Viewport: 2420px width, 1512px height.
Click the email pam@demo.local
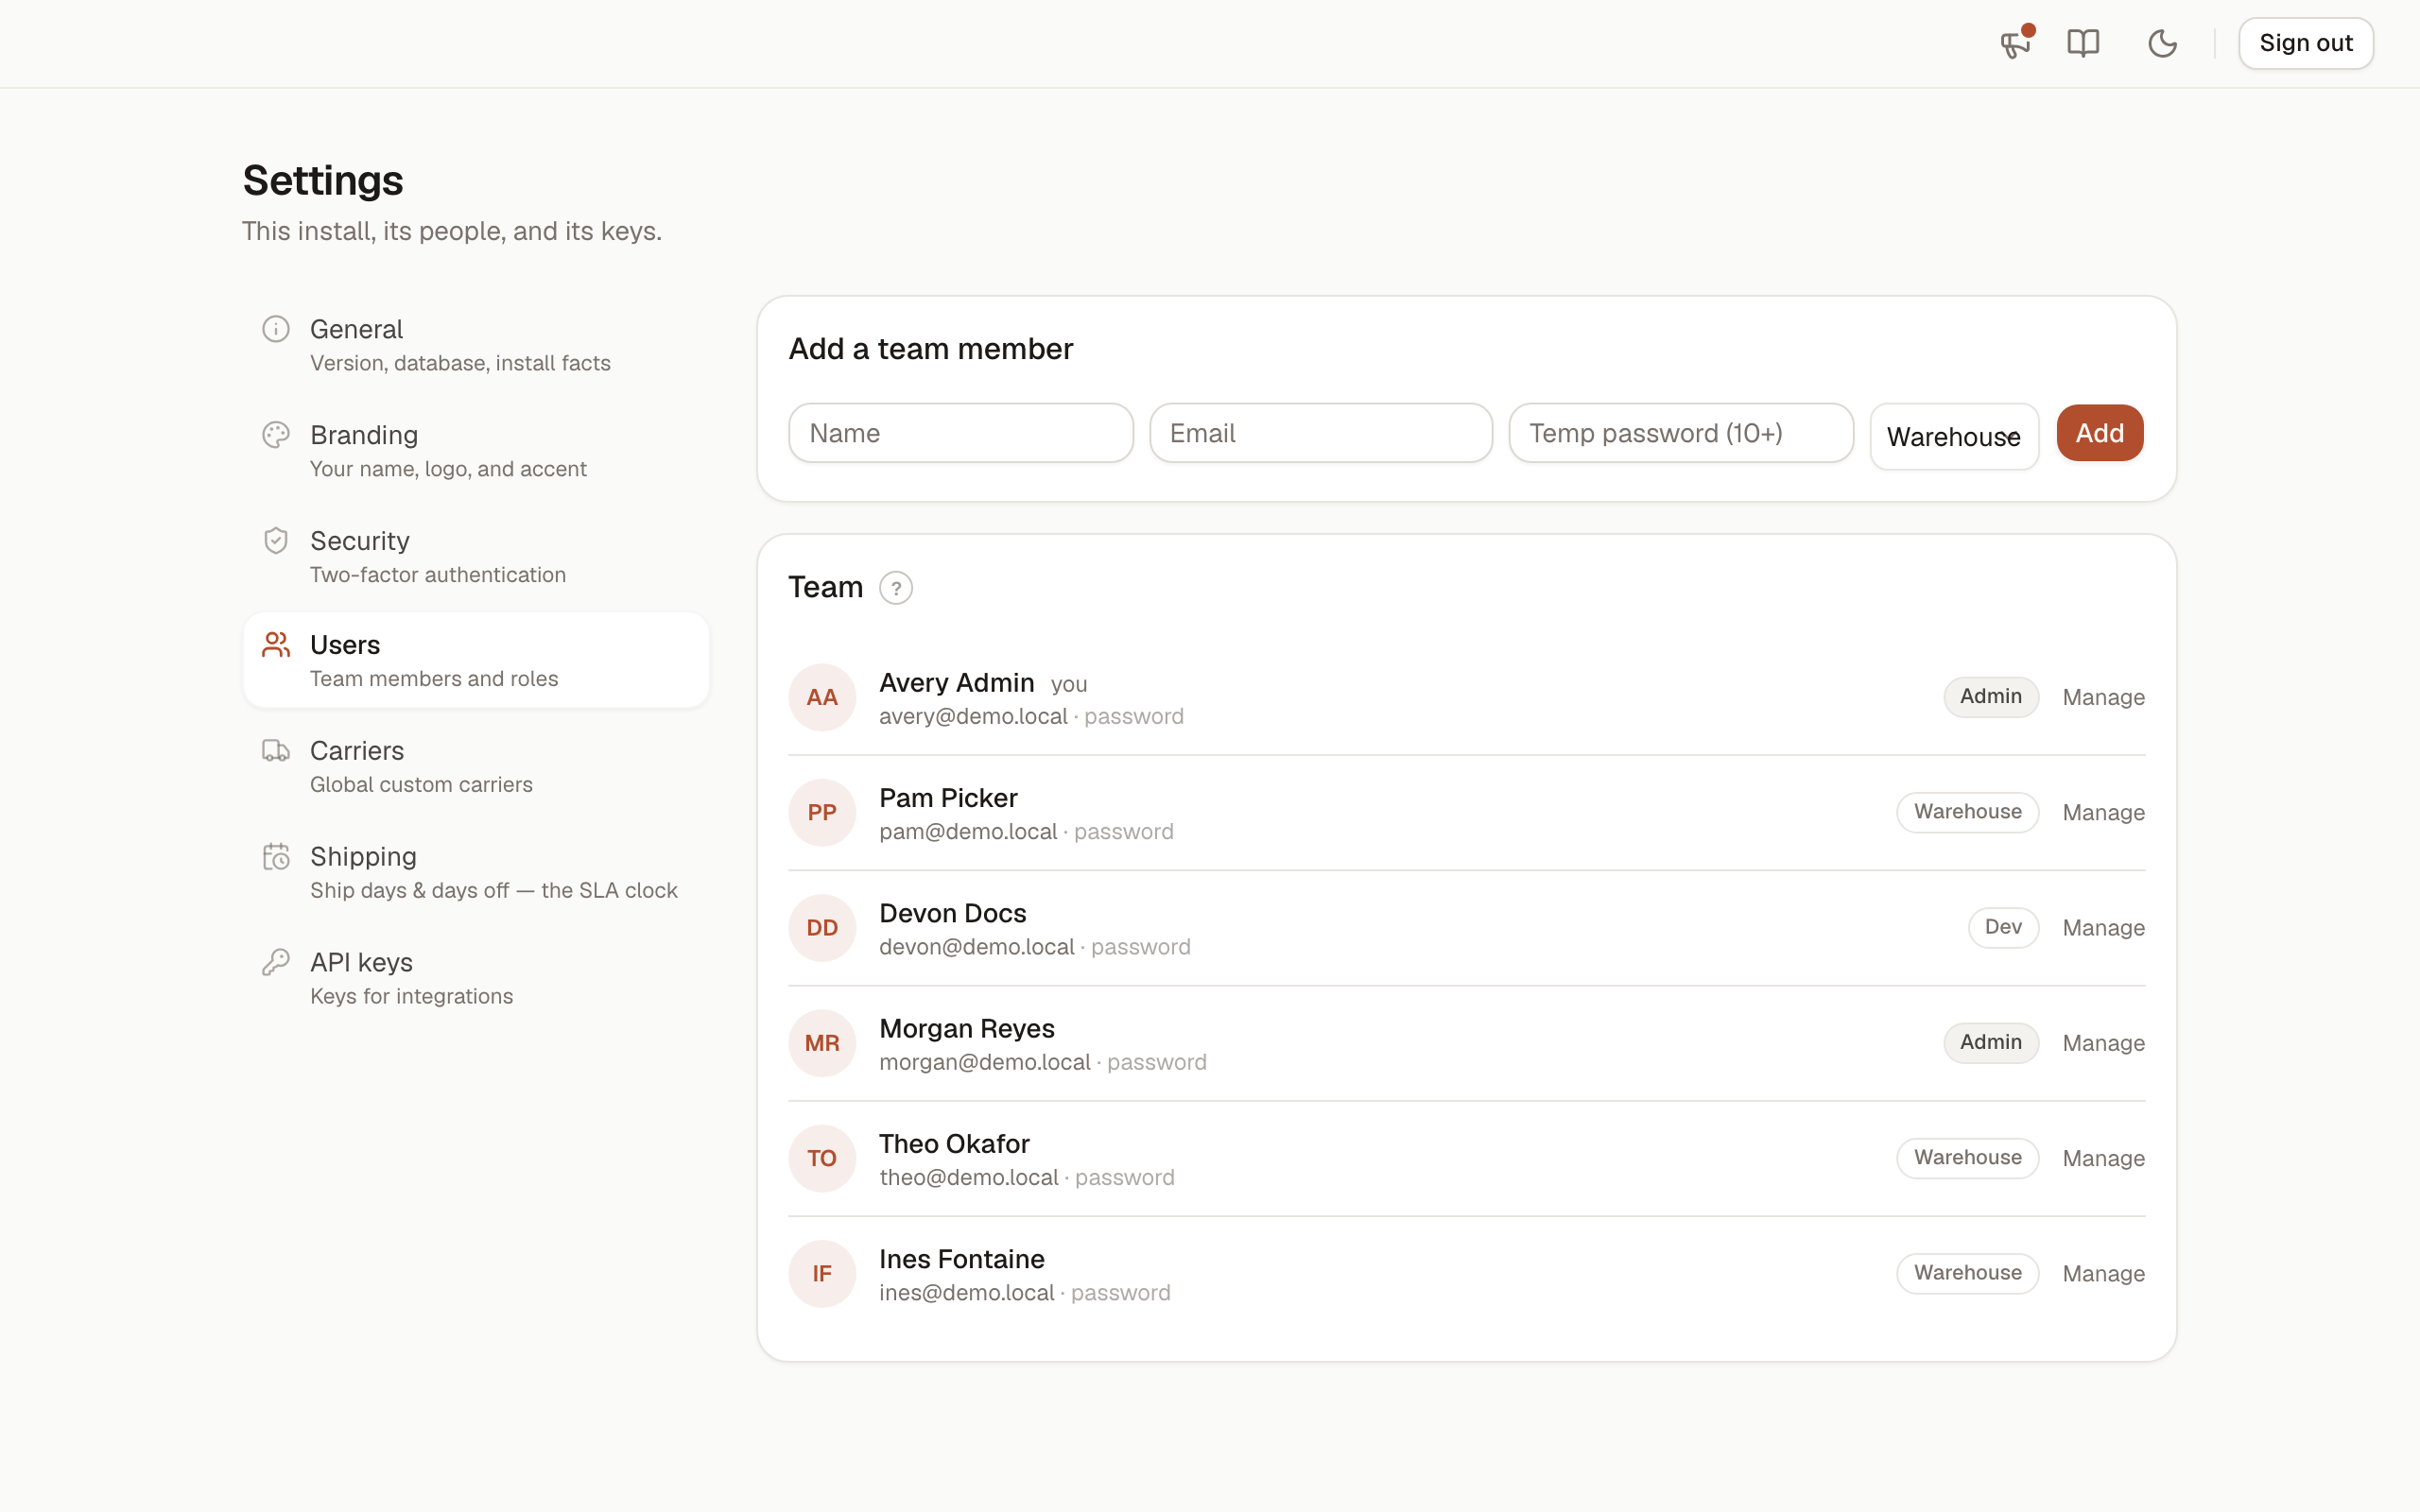click(x=968, y=832)
